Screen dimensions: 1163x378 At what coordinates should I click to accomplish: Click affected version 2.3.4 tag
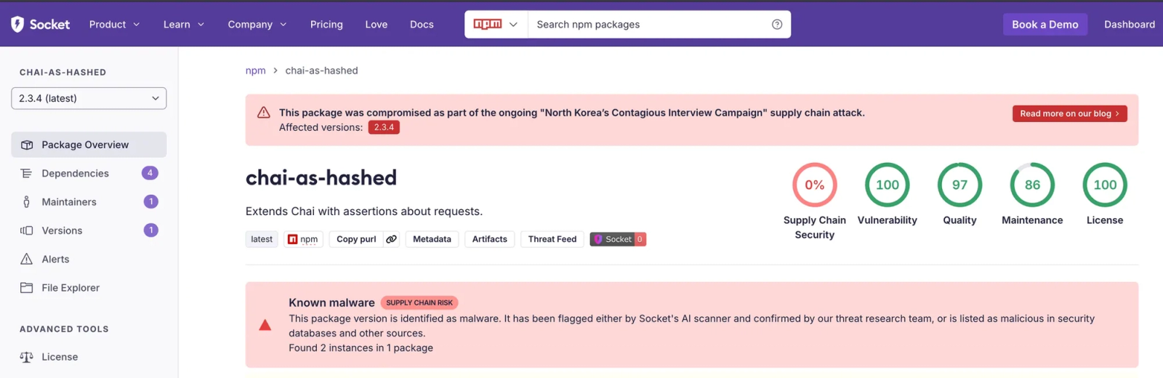pyautogui.click(x=384, y=127)
